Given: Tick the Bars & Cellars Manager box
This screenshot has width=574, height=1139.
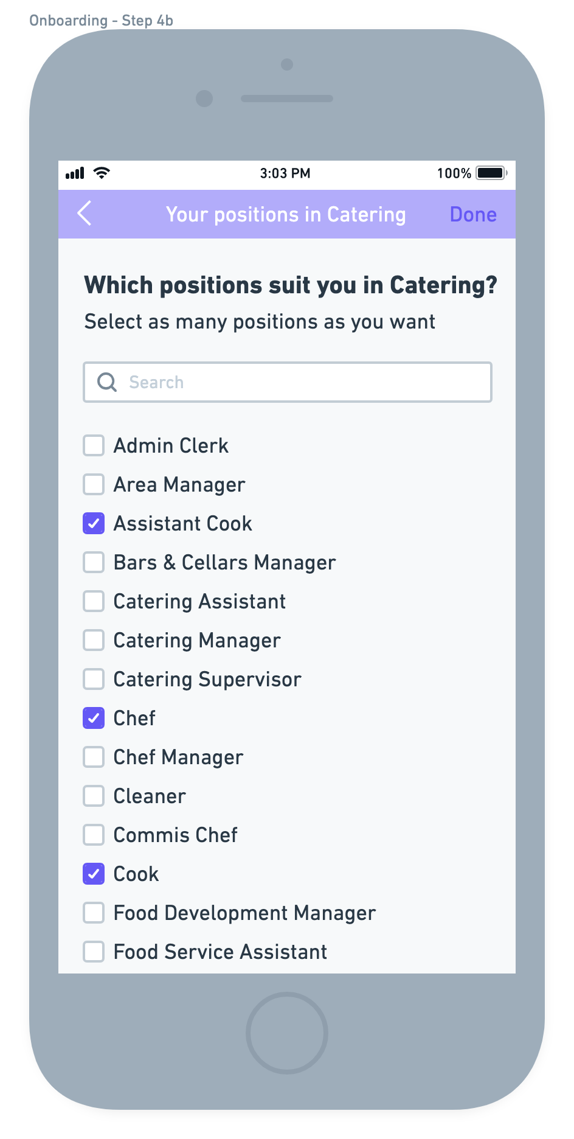Looking at the screenshot, I should pyautogui.click(x=94, y=562).
